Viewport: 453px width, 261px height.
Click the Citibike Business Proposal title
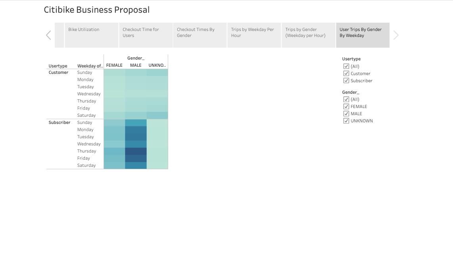pyautogui.click(x=97, y=10)
